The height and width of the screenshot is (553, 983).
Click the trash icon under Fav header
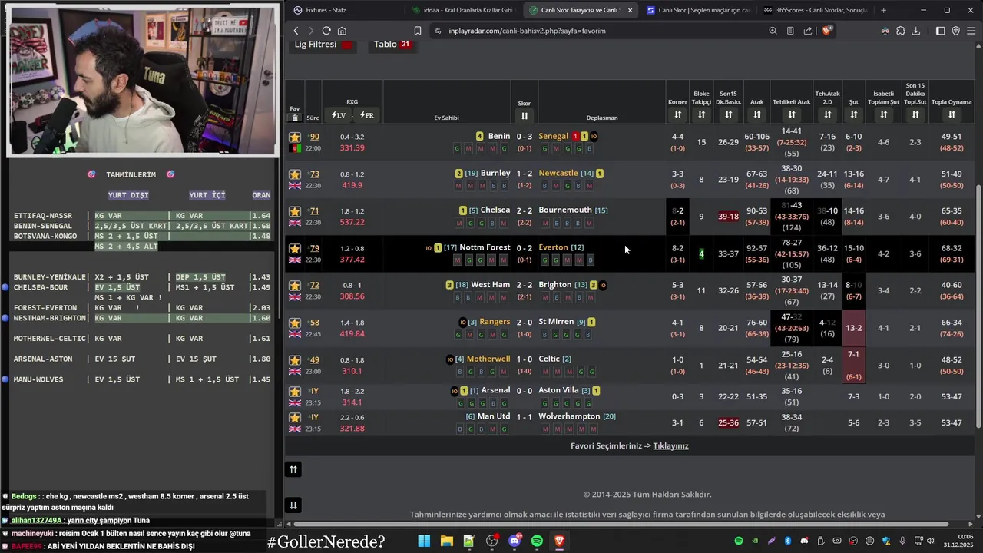click(295, 118)
